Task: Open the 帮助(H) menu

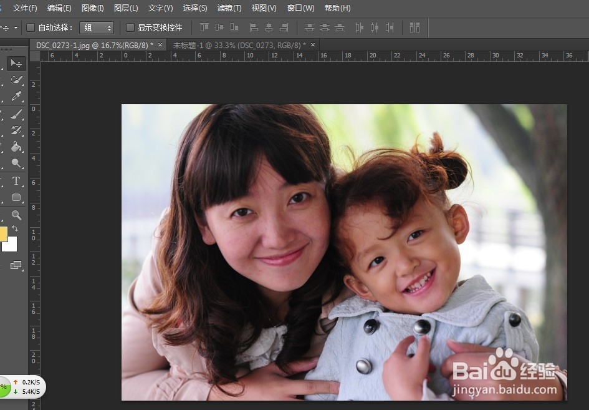Action: click(337, 8)
